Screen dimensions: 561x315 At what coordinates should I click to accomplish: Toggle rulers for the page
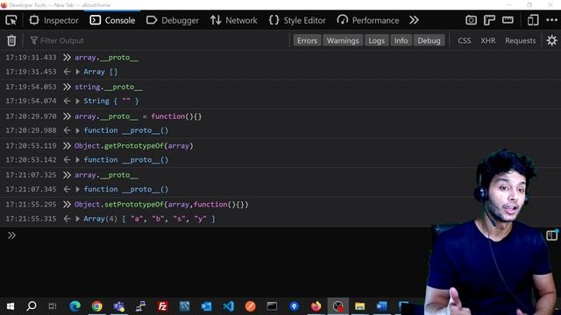pos(489,20)
